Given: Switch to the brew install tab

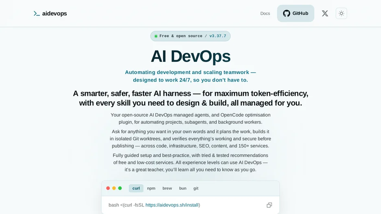Looking at the screenshot, I should pos(167,188).
